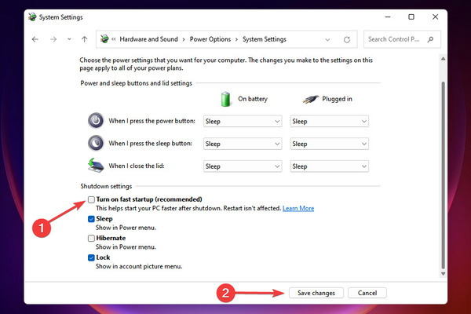The height and width of the screenshot is (314, 471).
Task: Open recent locations dropdown chevron
Action: click(69, 39)
